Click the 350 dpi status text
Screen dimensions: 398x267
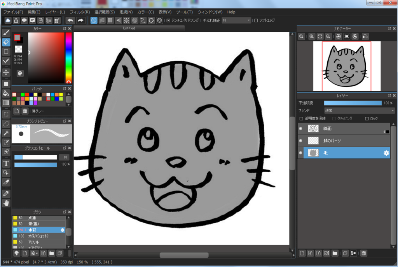67,262
